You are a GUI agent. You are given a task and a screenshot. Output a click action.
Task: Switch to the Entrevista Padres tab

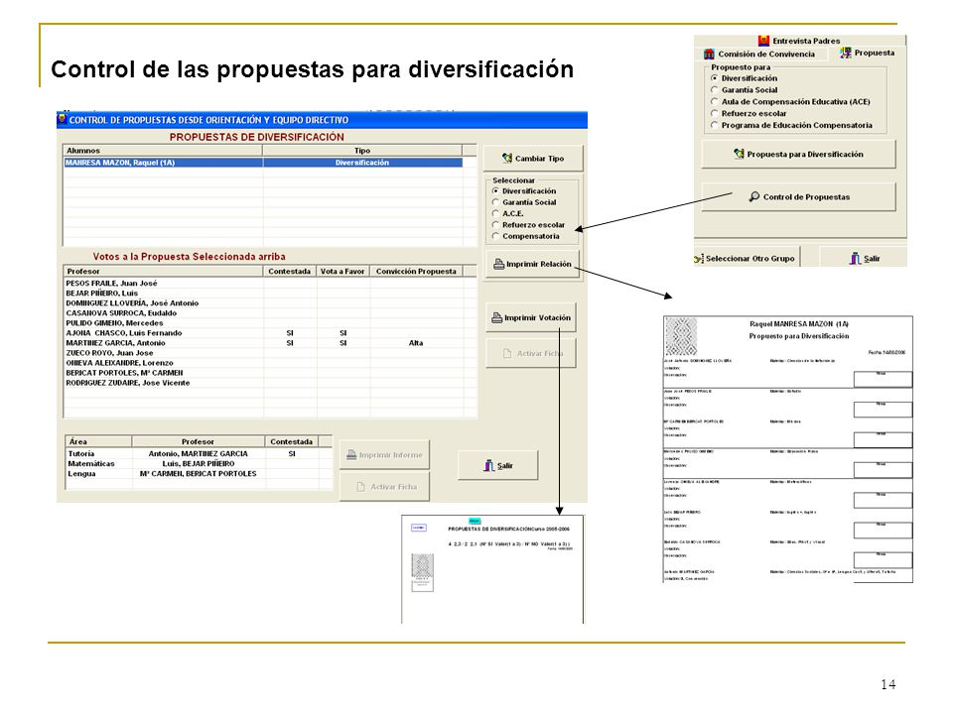[x=799, y=41]
